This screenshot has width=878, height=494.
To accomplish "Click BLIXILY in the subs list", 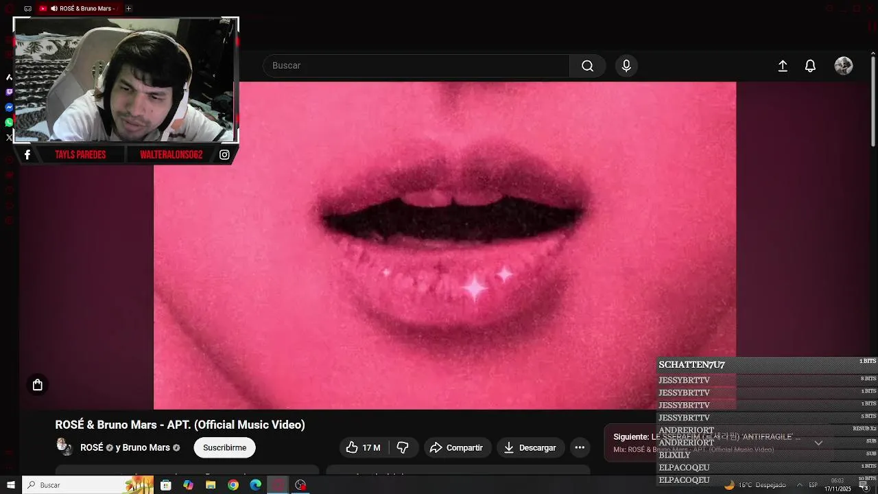I will tap(674, 455).
